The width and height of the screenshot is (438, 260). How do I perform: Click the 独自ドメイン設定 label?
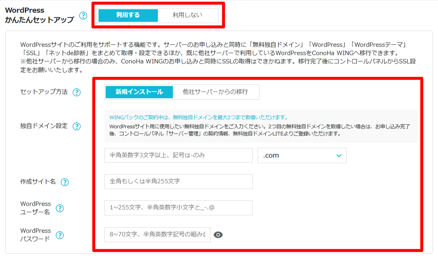[x=44, y=126]
